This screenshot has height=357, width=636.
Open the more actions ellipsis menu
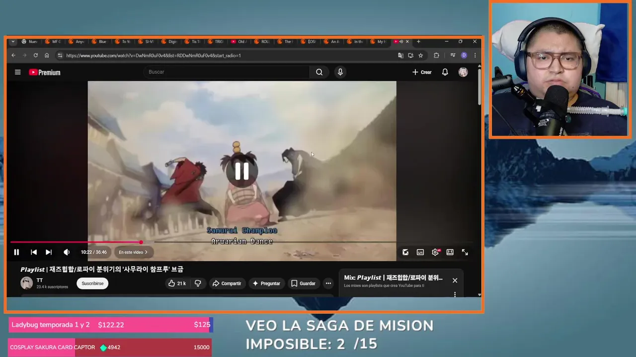[x=328, y=284]
